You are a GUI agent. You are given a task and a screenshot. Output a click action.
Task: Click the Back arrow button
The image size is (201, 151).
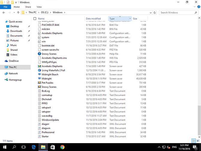click(4, 13)
